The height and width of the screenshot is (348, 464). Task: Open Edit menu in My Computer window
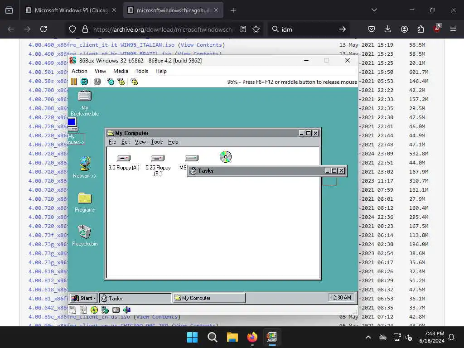click(x=126, y=142)
